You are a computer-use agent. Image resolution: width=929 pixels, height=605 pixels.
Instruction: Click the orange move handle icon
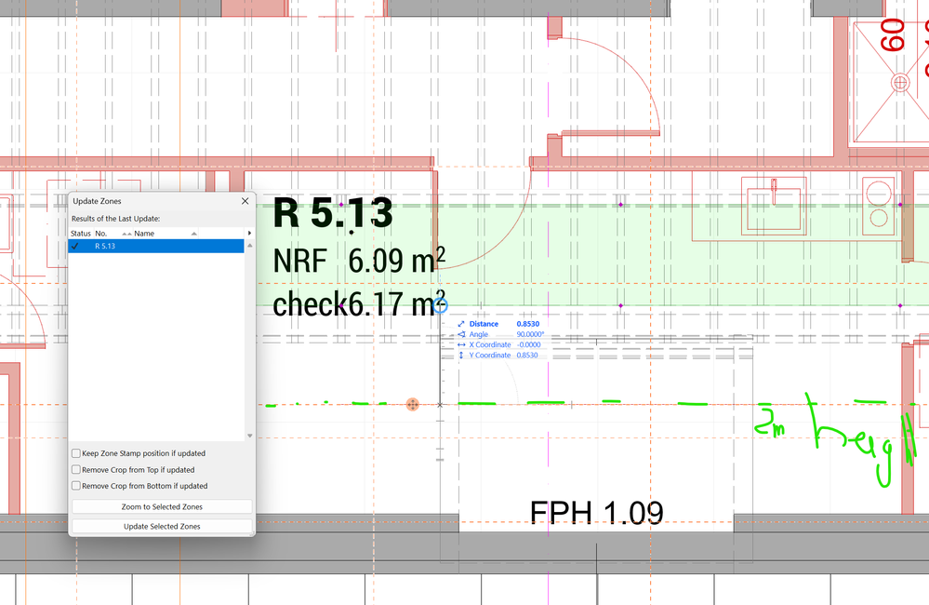(x=413, y=404)
